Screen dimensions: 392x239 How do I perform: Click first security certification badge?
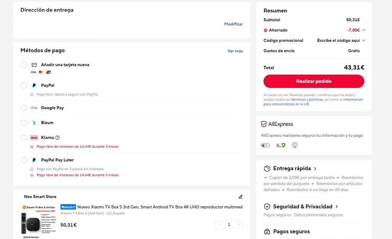(265, 145)
